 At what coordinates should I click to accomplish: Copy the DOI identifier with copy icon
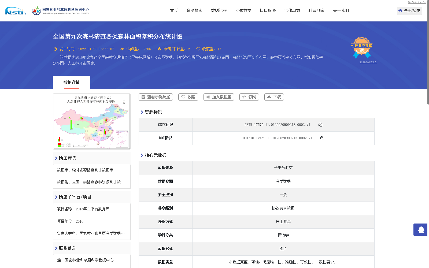click(322, 138)
